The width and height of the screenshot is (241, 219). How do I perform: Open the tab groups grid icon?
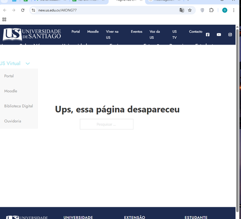[x=4, y=19]
